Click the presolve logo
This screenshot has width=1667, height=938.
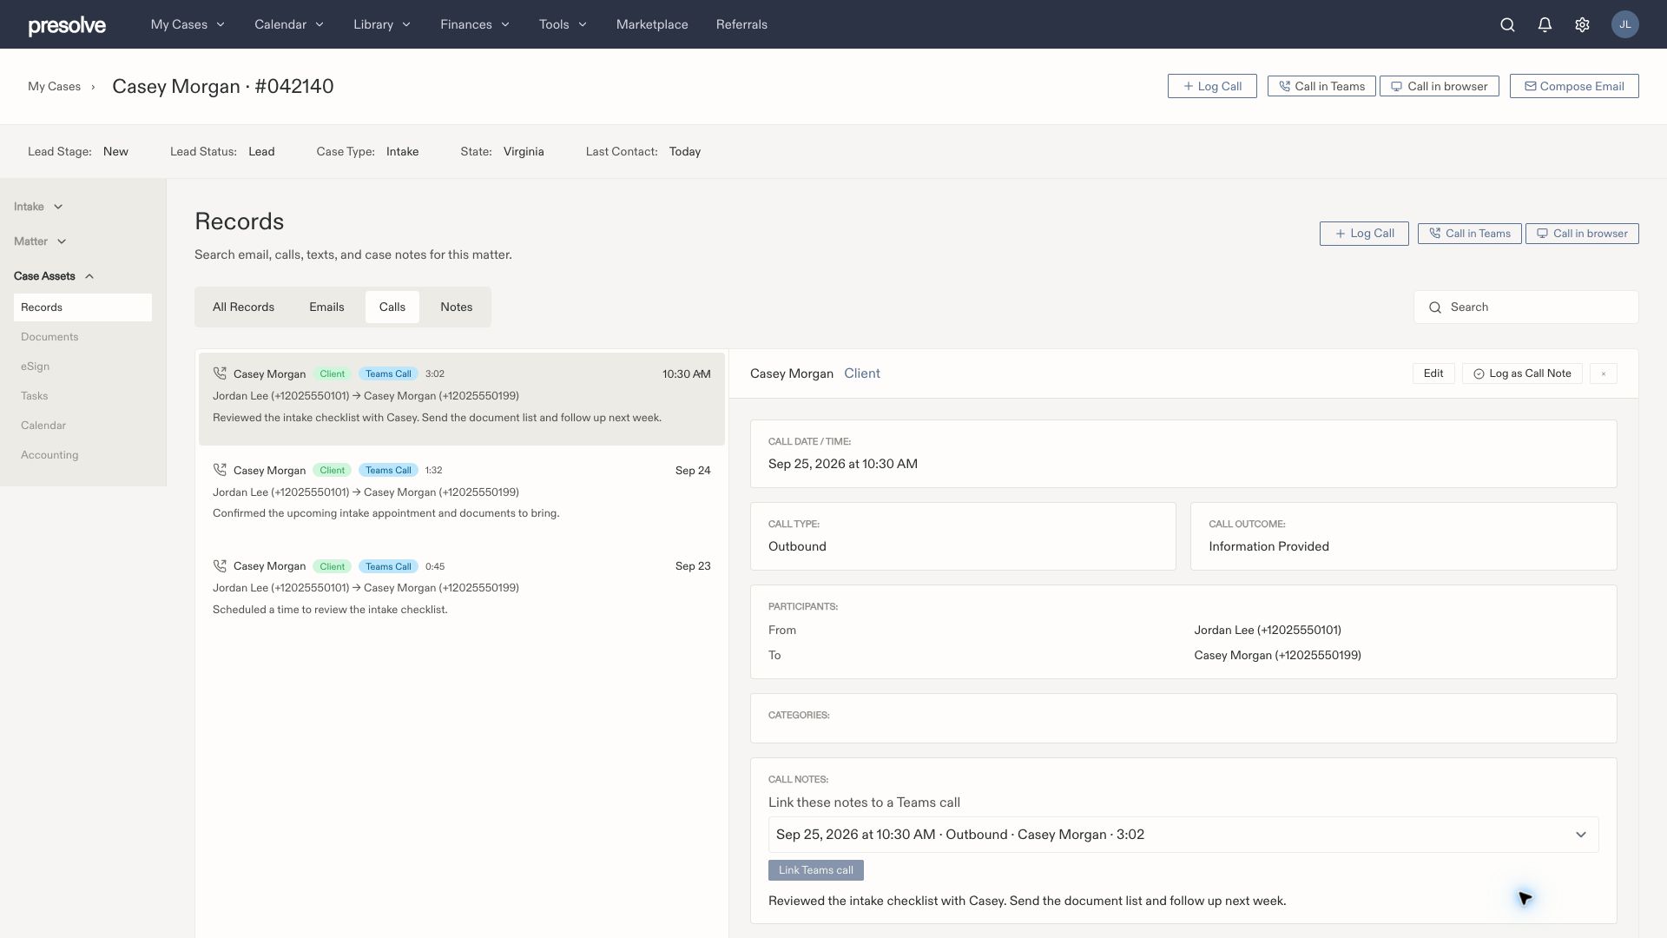(67, 25)
